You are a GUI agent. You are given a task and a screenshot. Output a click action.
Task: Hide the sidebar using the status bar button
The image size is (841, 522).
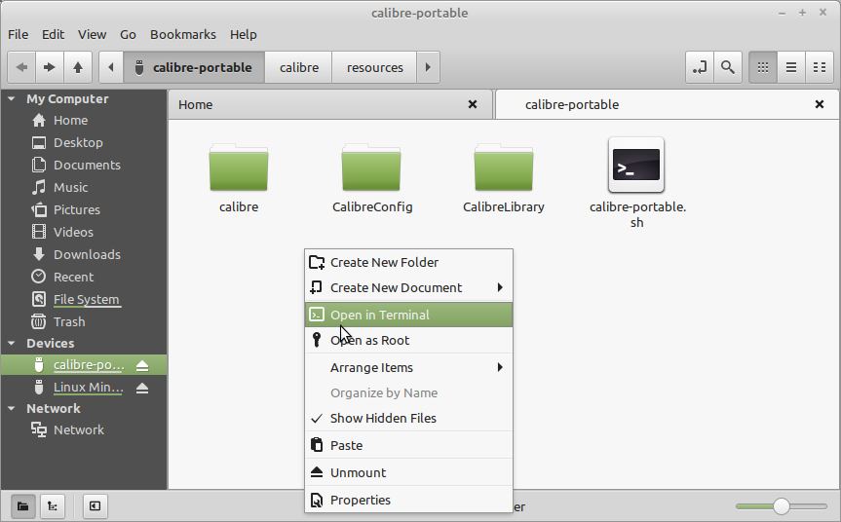[95, 505]
